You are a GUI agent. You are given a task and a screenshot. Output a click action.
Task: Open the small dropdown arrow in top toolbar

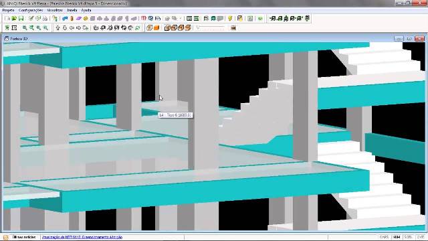[181, 19]
